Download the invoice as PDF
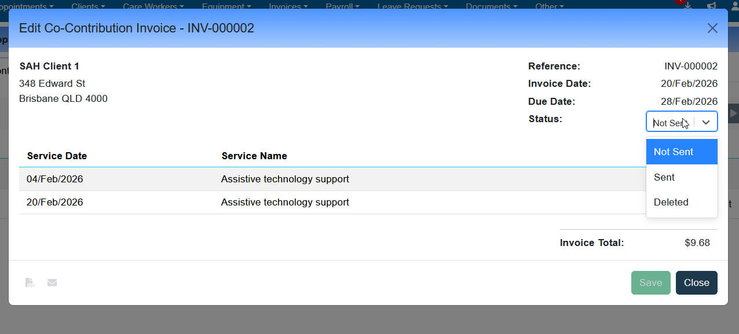Viewport: 739px width, 334px height. pos(30,282)
